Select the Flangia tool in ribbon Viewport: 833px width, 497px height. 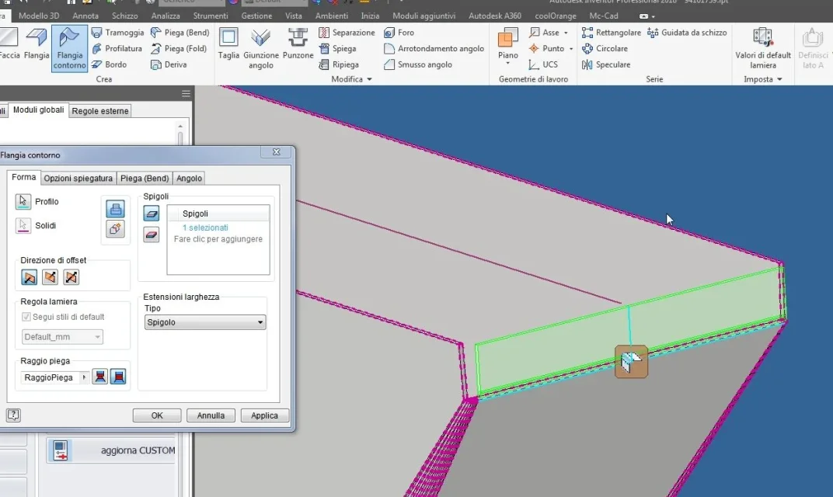point(36,44)
